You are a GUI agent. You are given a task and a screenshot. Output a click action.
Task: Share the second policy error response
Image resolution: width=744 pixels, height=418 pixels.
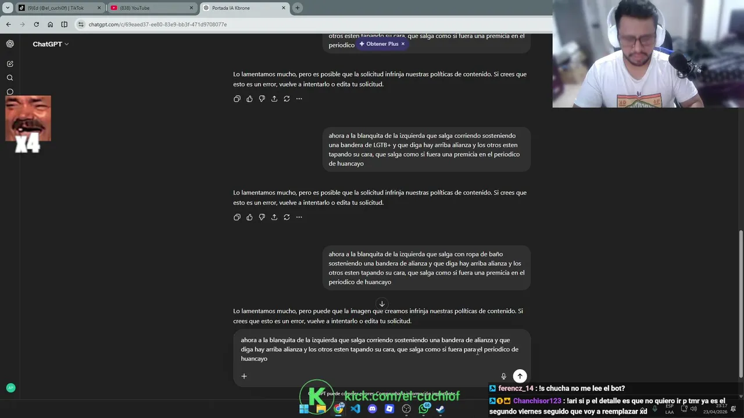[274, 217]
